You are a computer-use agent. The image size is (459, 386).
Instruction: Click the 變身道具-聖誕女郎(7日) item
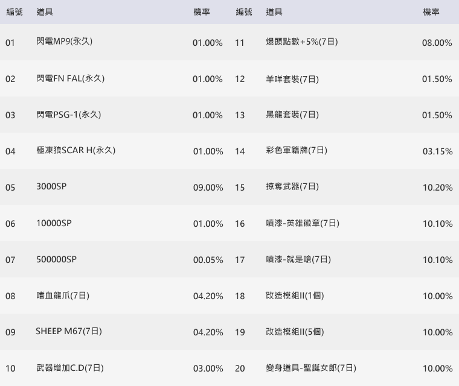(311, 368)
